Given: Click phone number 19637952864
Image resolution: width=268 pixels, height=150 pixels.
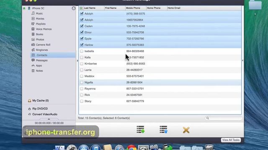Looking at the screenshot, I should click(135, 20).
